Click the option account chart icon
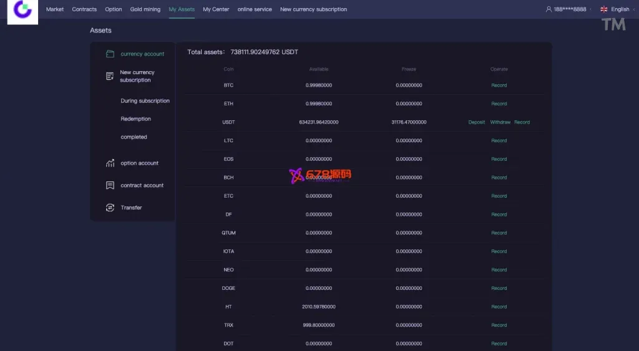This screenshot has width=639, height=351. point(110,163)
